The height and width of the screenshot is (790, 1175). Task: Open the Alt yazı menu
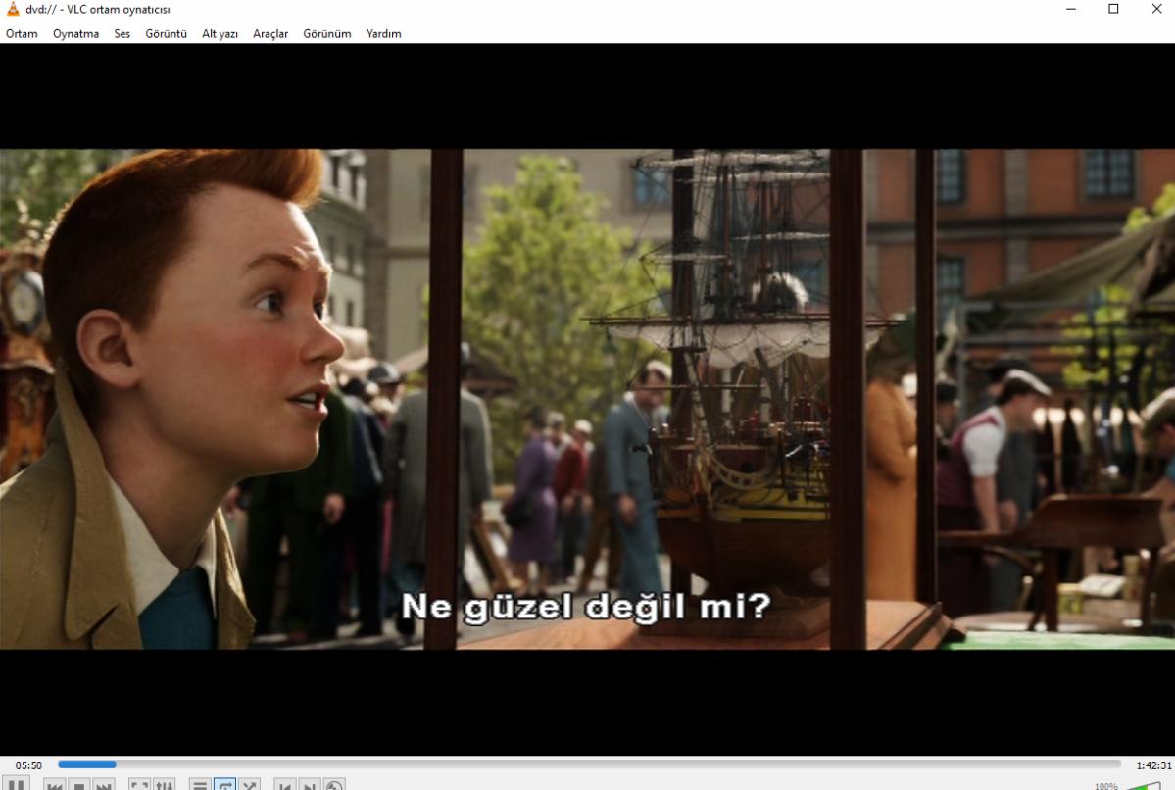[220, 33]
